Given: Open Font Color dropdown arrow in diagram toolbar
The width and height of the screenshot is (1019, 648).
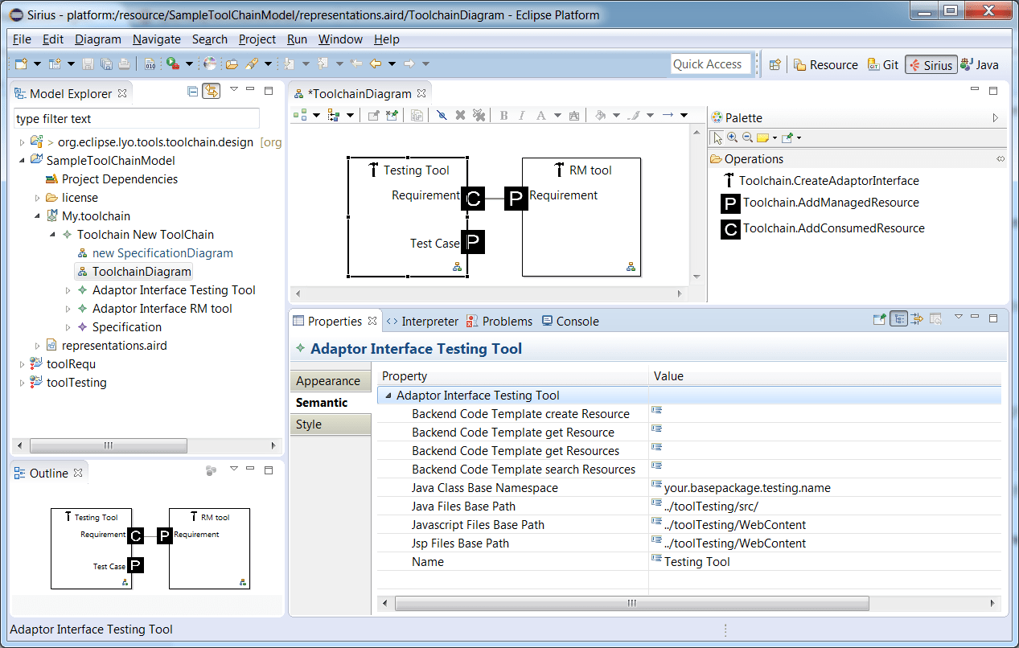Looking at the screenshot, I should point(558,115).
